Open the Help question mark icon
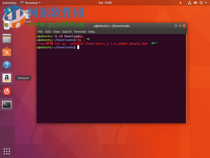 (x=7, y=65)
